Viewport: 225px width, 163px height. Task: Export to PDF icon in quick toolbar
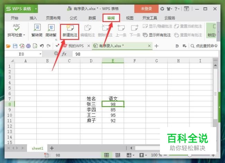tap(22, 46)
